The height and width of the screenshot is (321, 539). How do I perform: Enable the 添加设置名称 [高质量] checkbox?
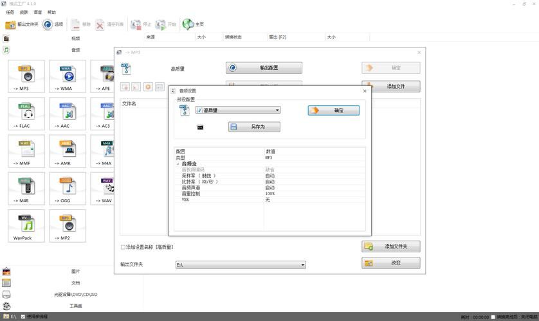click(x=123, y=247)
